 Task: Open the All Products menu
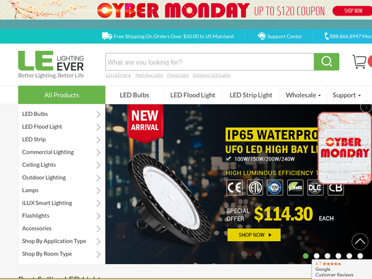61,95
